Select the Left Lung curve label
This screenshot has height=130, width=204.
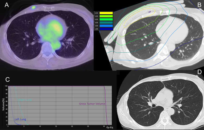(x=21, y=119)
